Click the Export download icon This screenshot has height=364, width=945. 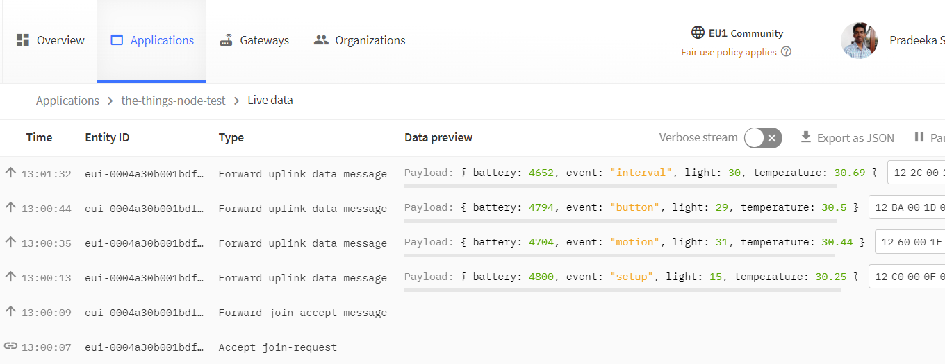(806, 137)
